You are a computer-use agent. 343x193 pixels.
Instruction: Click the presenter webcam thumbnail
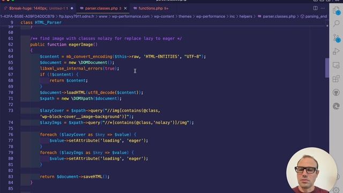312,170
